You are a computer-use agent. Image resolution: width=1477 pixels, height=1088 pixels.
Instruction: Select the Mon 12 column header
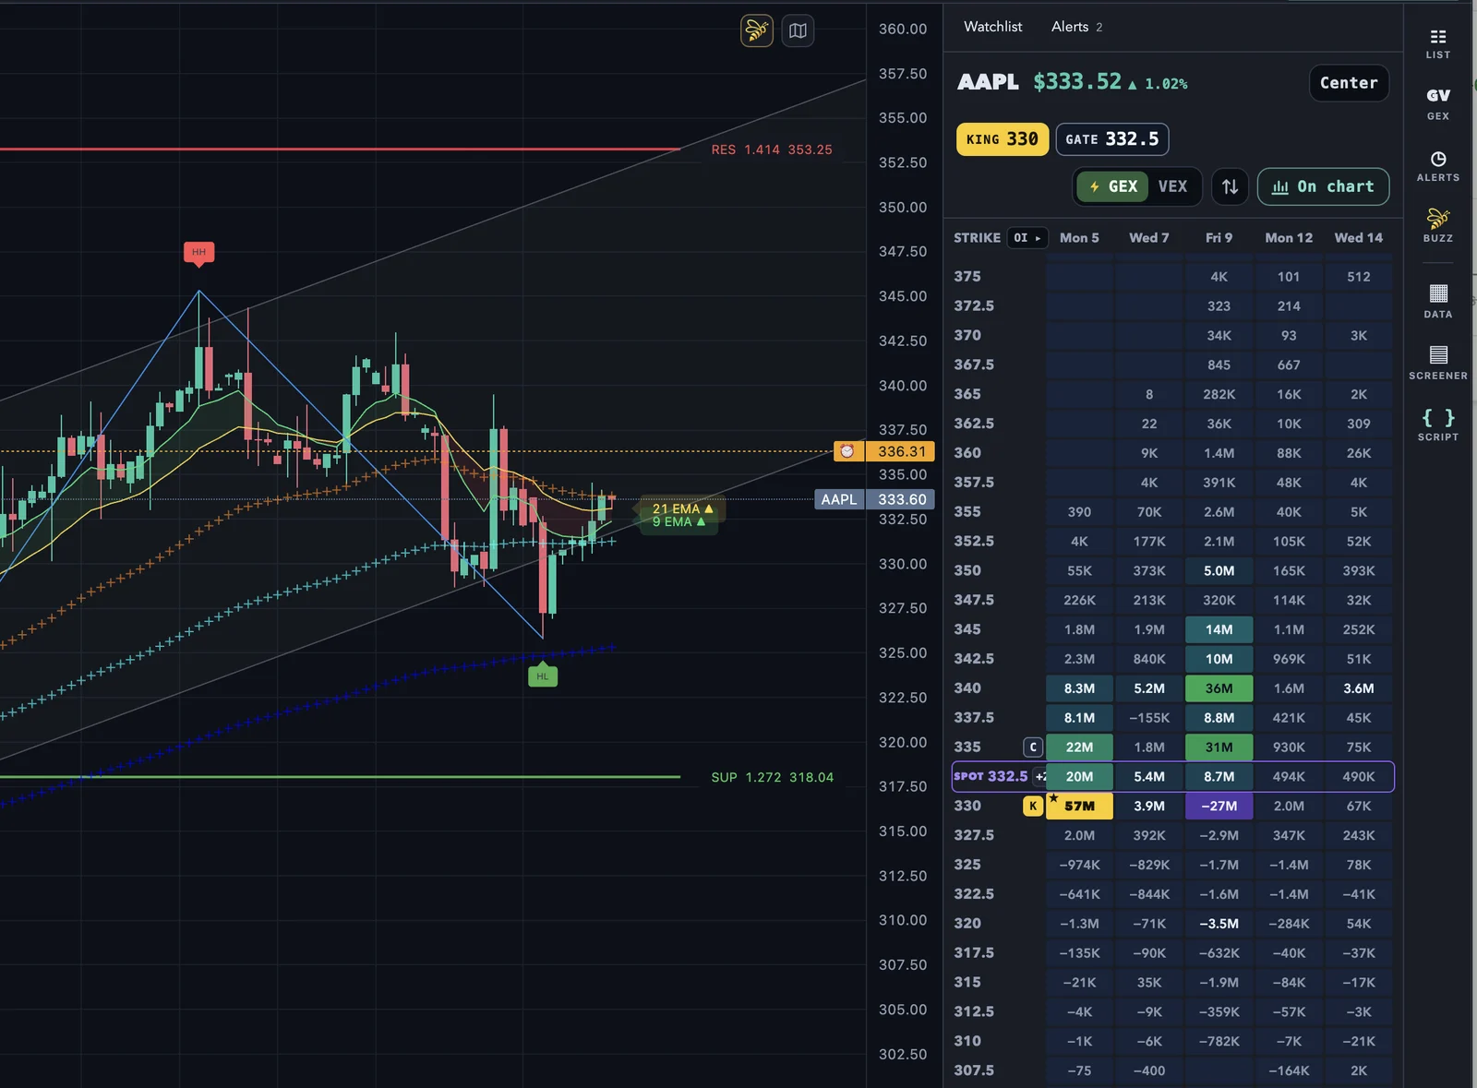pos(1289,238)
